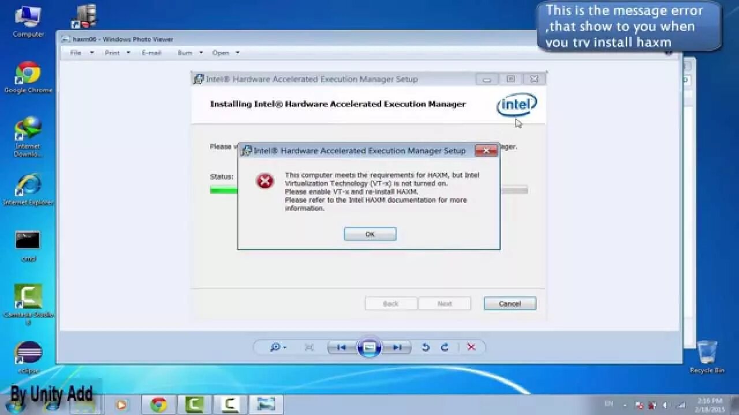Click the Intel logo in setup window
The width and height of the screenshot is (739, 415).
click(x=517, y=105)
